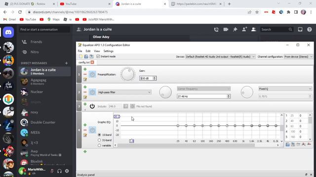Open the filter type dropdown showing High-pass filter
The height and width of the screenshot is (177, 316).
pos(124,92)
